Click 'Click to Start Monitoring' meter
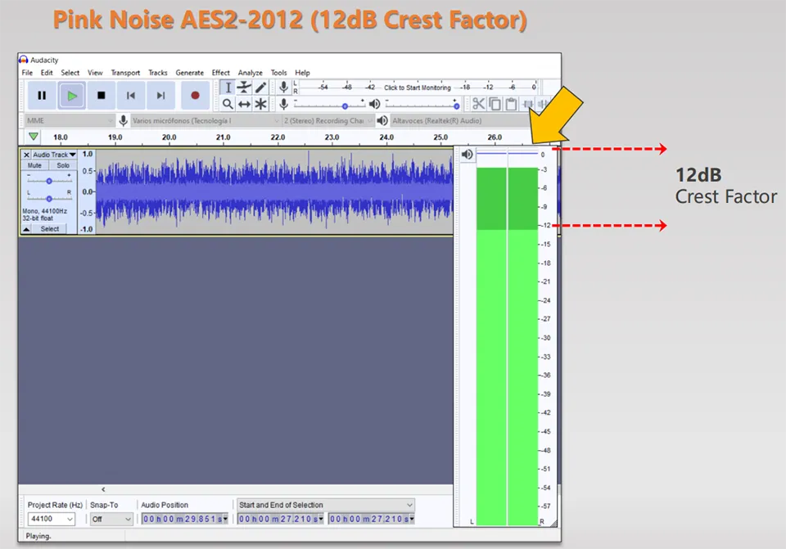Viewport: 786px width, 549px height. pyautogui.click(x=417, y=88)
